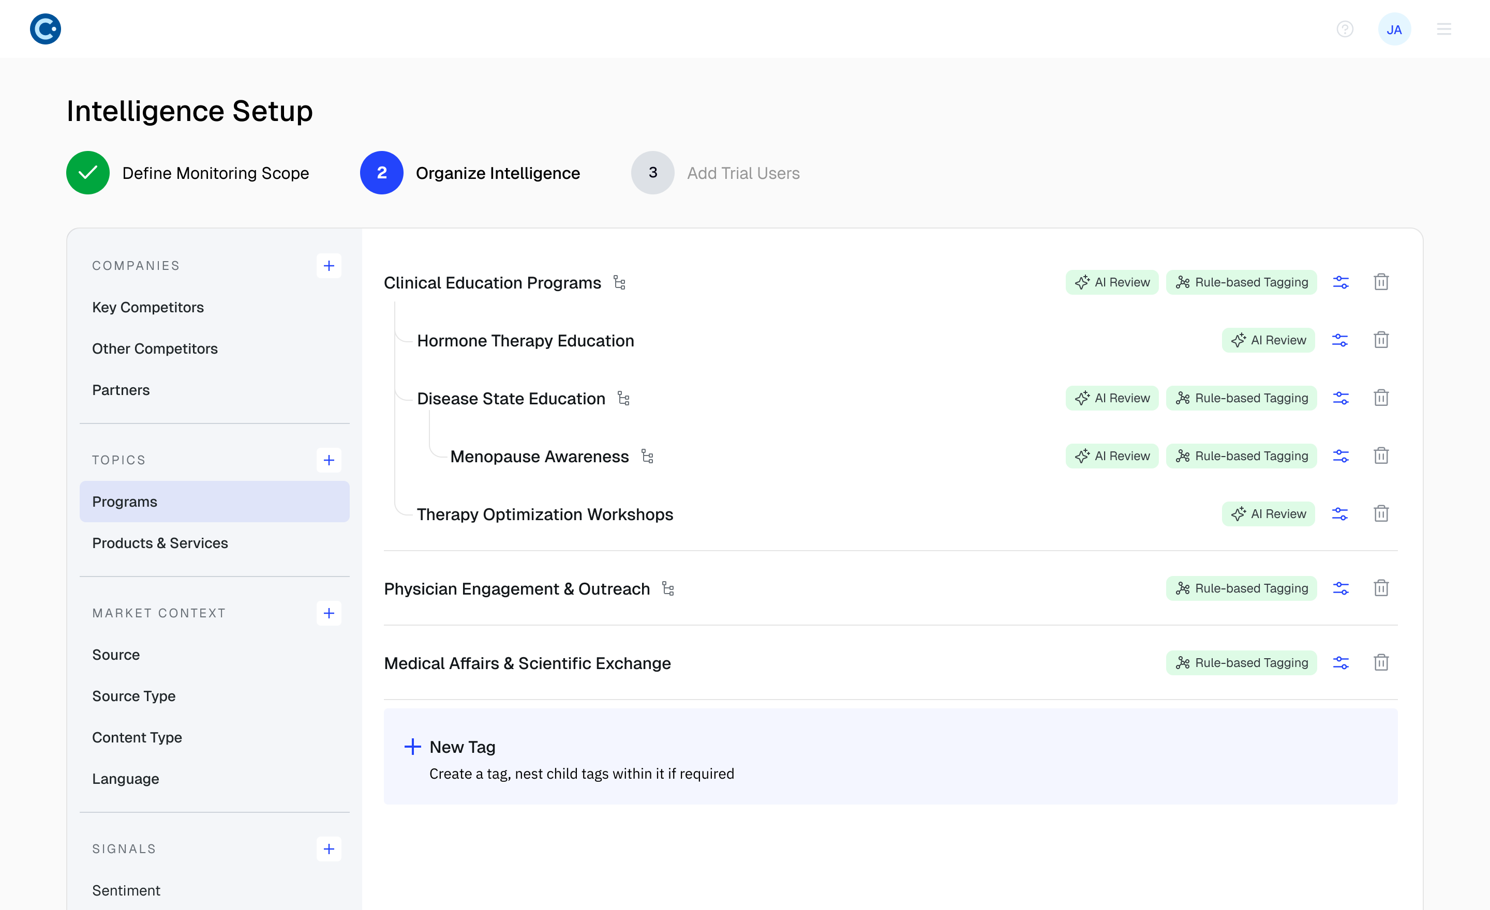Add a new Topics category
The image size is (1490, 910).
(x=329, y=461)
